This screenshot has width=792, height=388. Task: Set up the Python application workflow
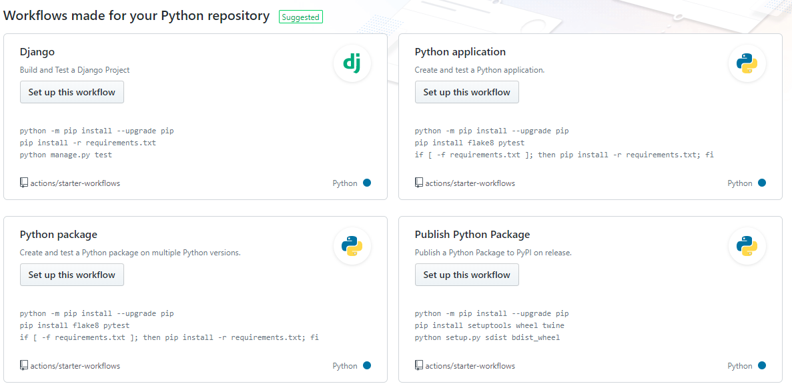tap(466, 93)
